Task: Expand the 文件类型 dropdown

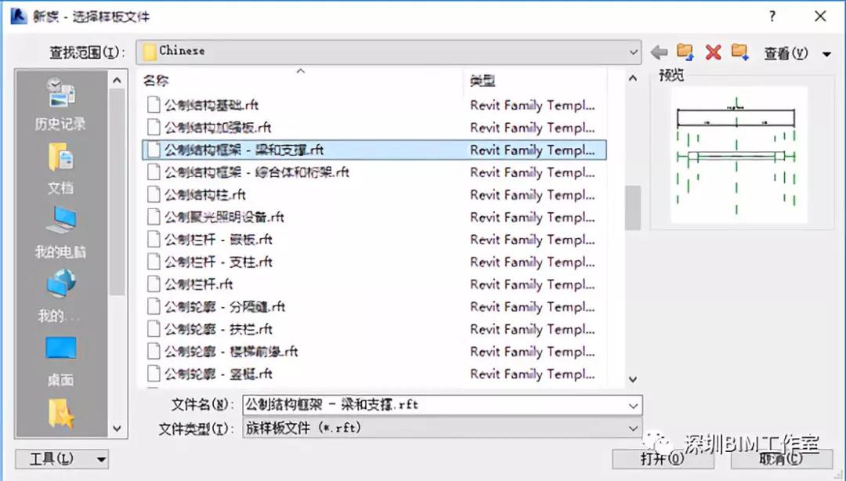Action: click(x=634, y=428)
